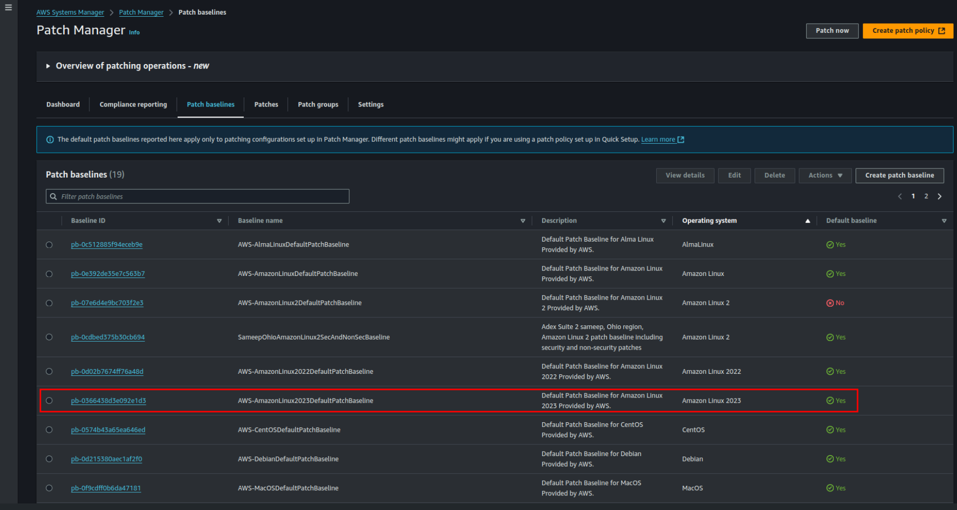Click previous page arrow in pagination
This screenshot has height=510, width=957.
pos(899,196)
